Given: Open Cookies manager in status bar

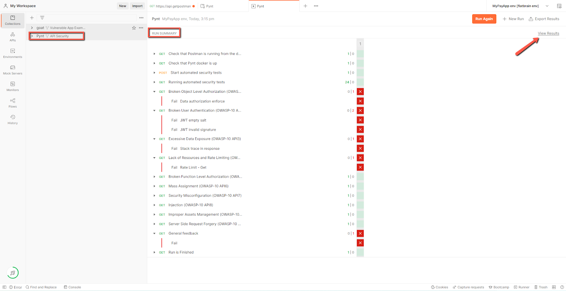Looking at the screenshot, I should [439, 287].
